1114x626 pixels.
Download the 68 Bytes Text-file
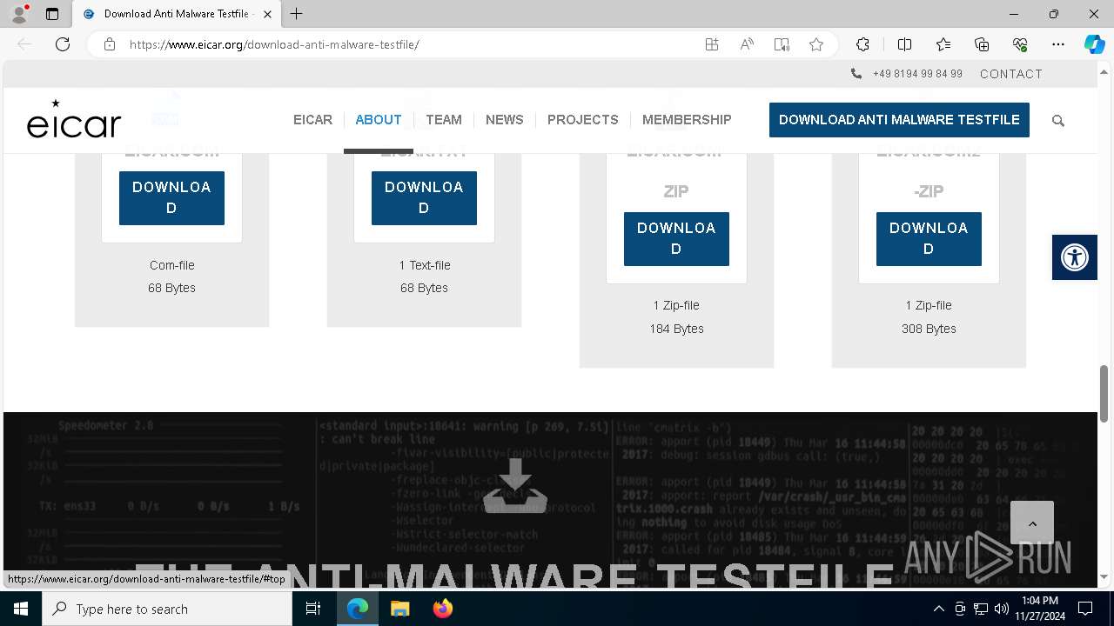tap(424, 198)
